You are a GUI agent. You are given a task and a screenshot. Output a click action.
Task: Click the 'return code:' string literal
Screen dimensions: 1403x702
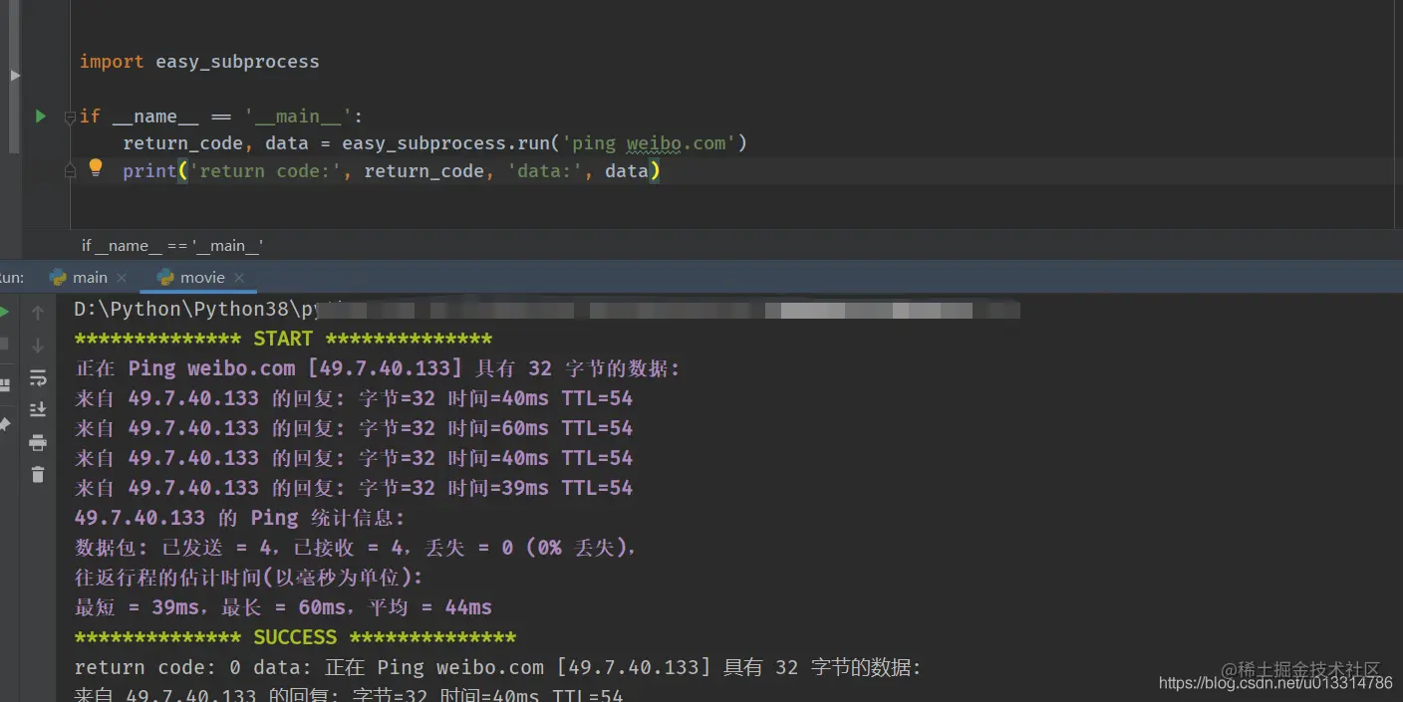point(264,171)
